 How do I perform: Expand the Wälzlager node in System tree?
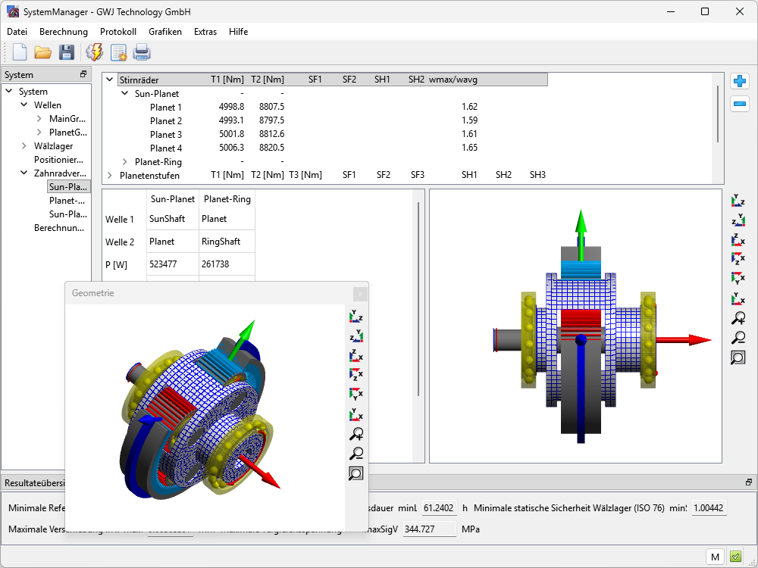pyautogui.click(x=24, y=146)
